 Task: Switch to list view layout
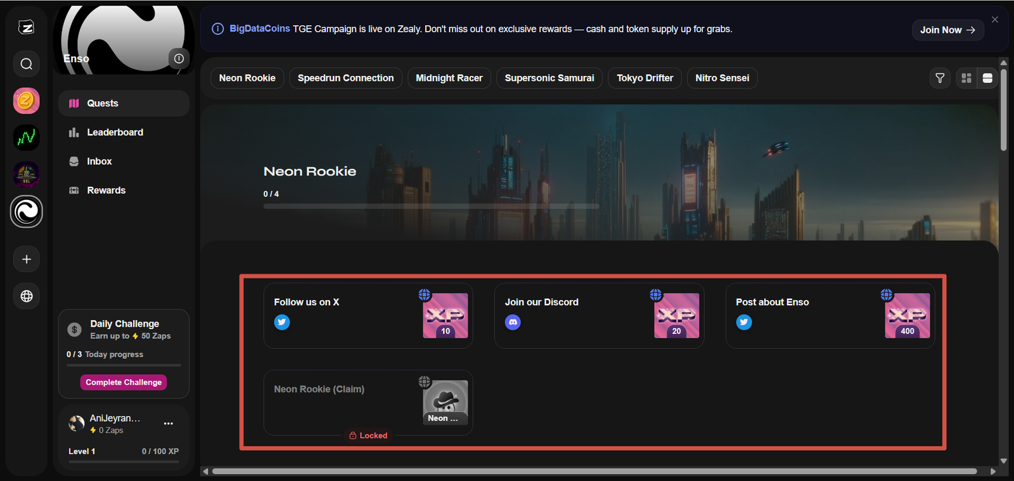(987, 78)
